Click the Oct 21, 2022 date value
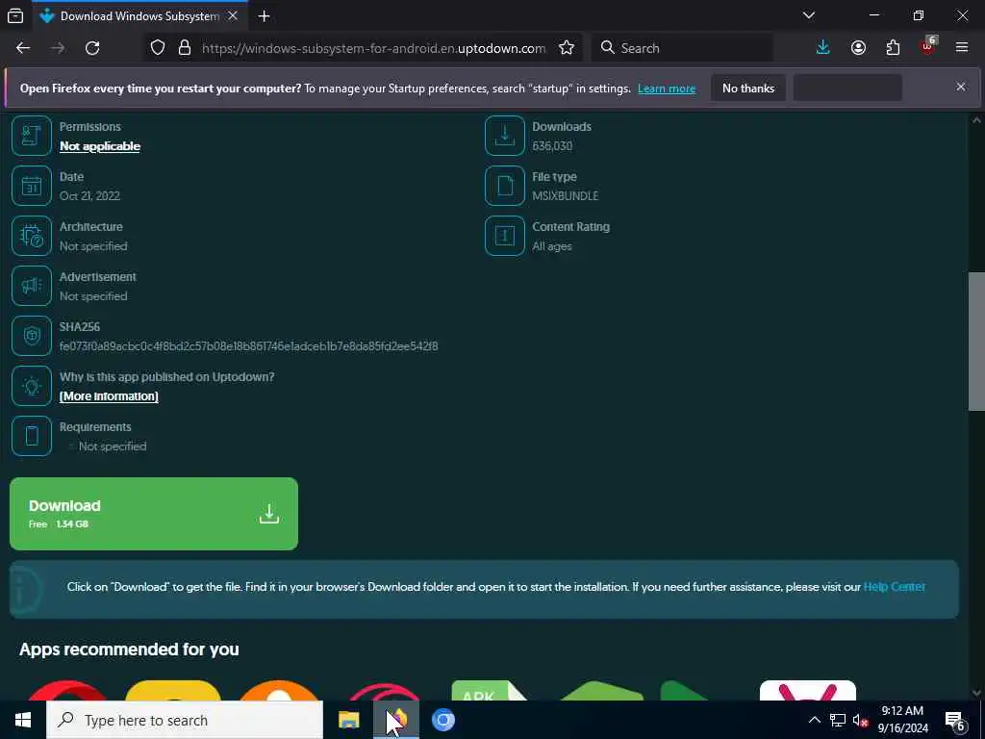 [89, 196]
